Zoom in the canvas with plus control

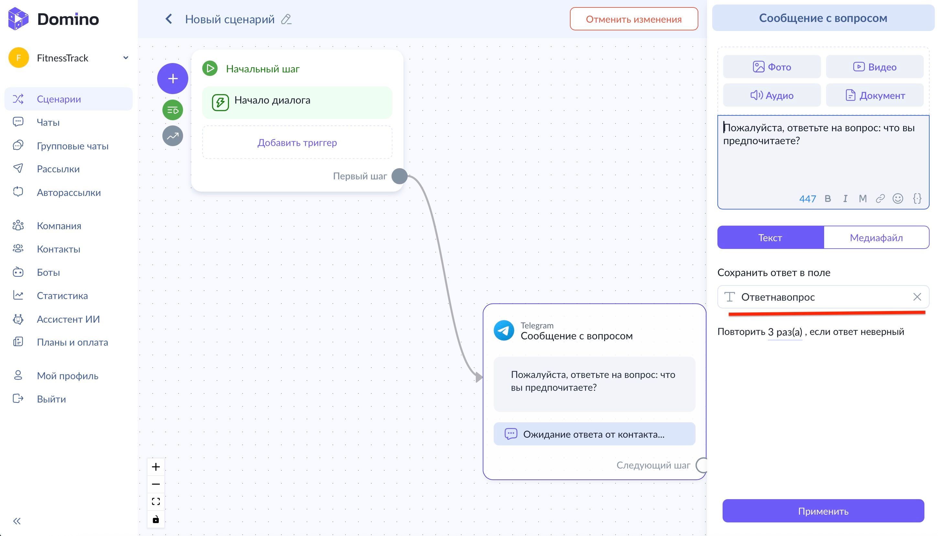[x=156, y=467]
